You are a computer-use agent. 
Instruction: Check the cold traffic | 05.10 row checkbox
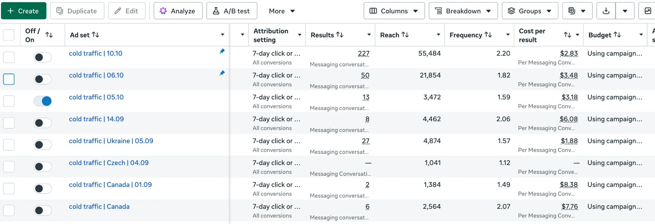pos(9,101)
